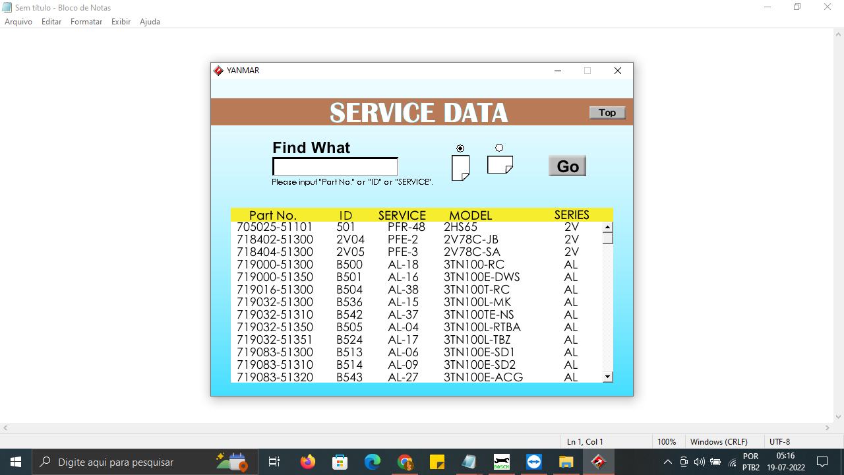The height and width of the screenshot is (475, 844).
Task: Open the Arquivo menu in Notepad
Action: (x=18, y=21)
